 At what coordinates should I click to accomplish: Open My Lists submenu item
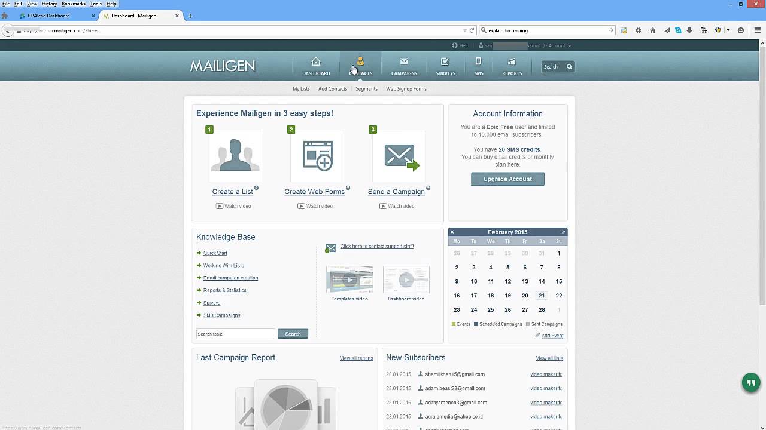[x=301, y=89]
